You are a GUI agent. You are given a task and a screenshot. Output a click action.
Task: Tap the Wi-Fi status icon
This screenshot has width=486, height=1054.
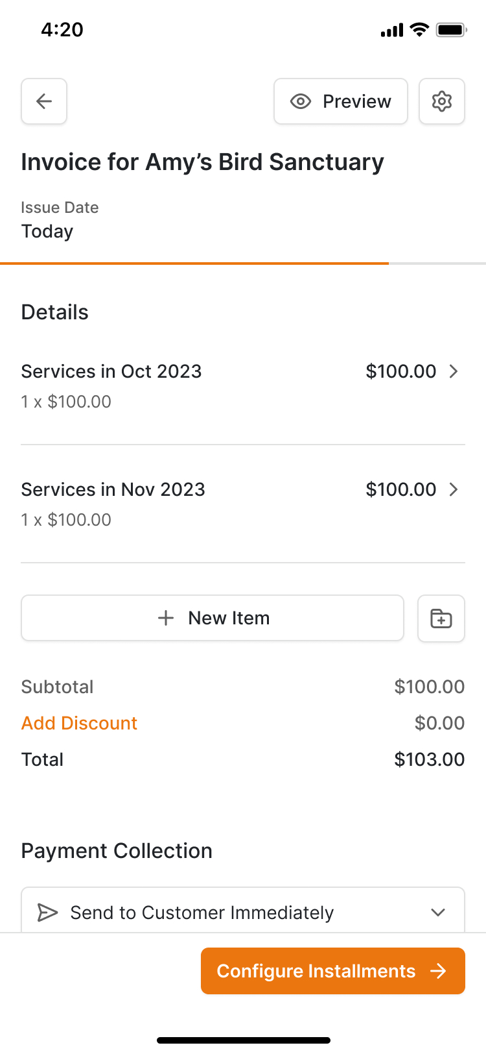(420, 30)
